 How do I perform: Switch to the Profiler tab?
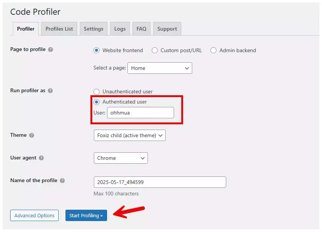(26, 29)
